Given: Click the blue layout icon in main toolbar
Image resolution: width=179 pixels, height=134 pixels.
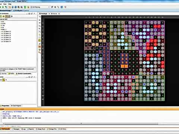Looking at the screenshot, I should (x=62, y=7).
